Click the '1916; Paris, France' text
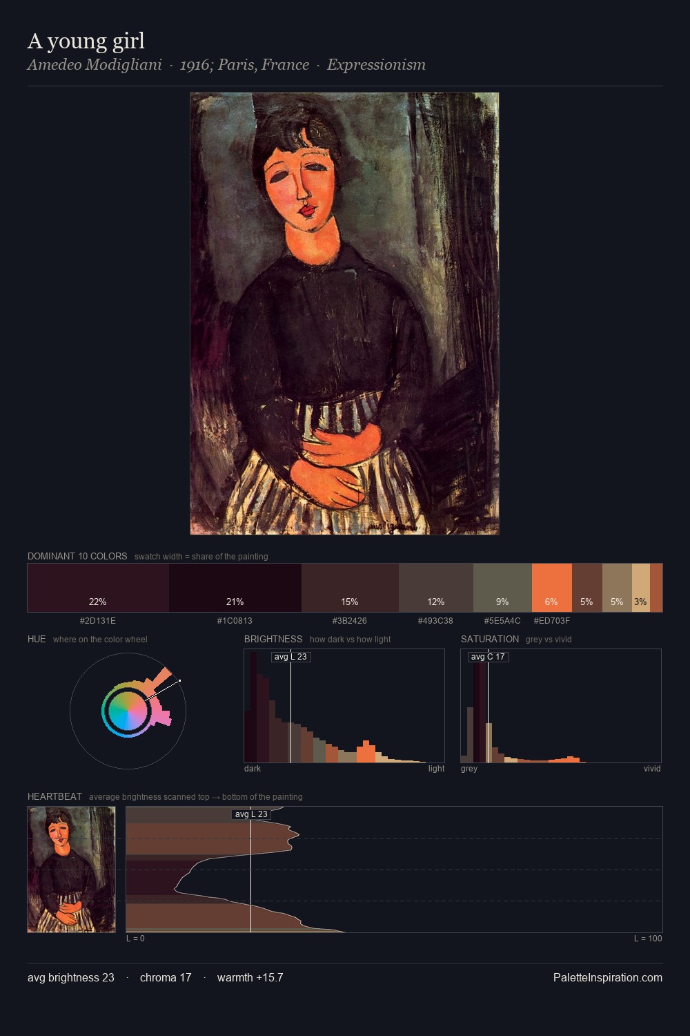This screenshot has height=1036, width=690. coord(244,65)
